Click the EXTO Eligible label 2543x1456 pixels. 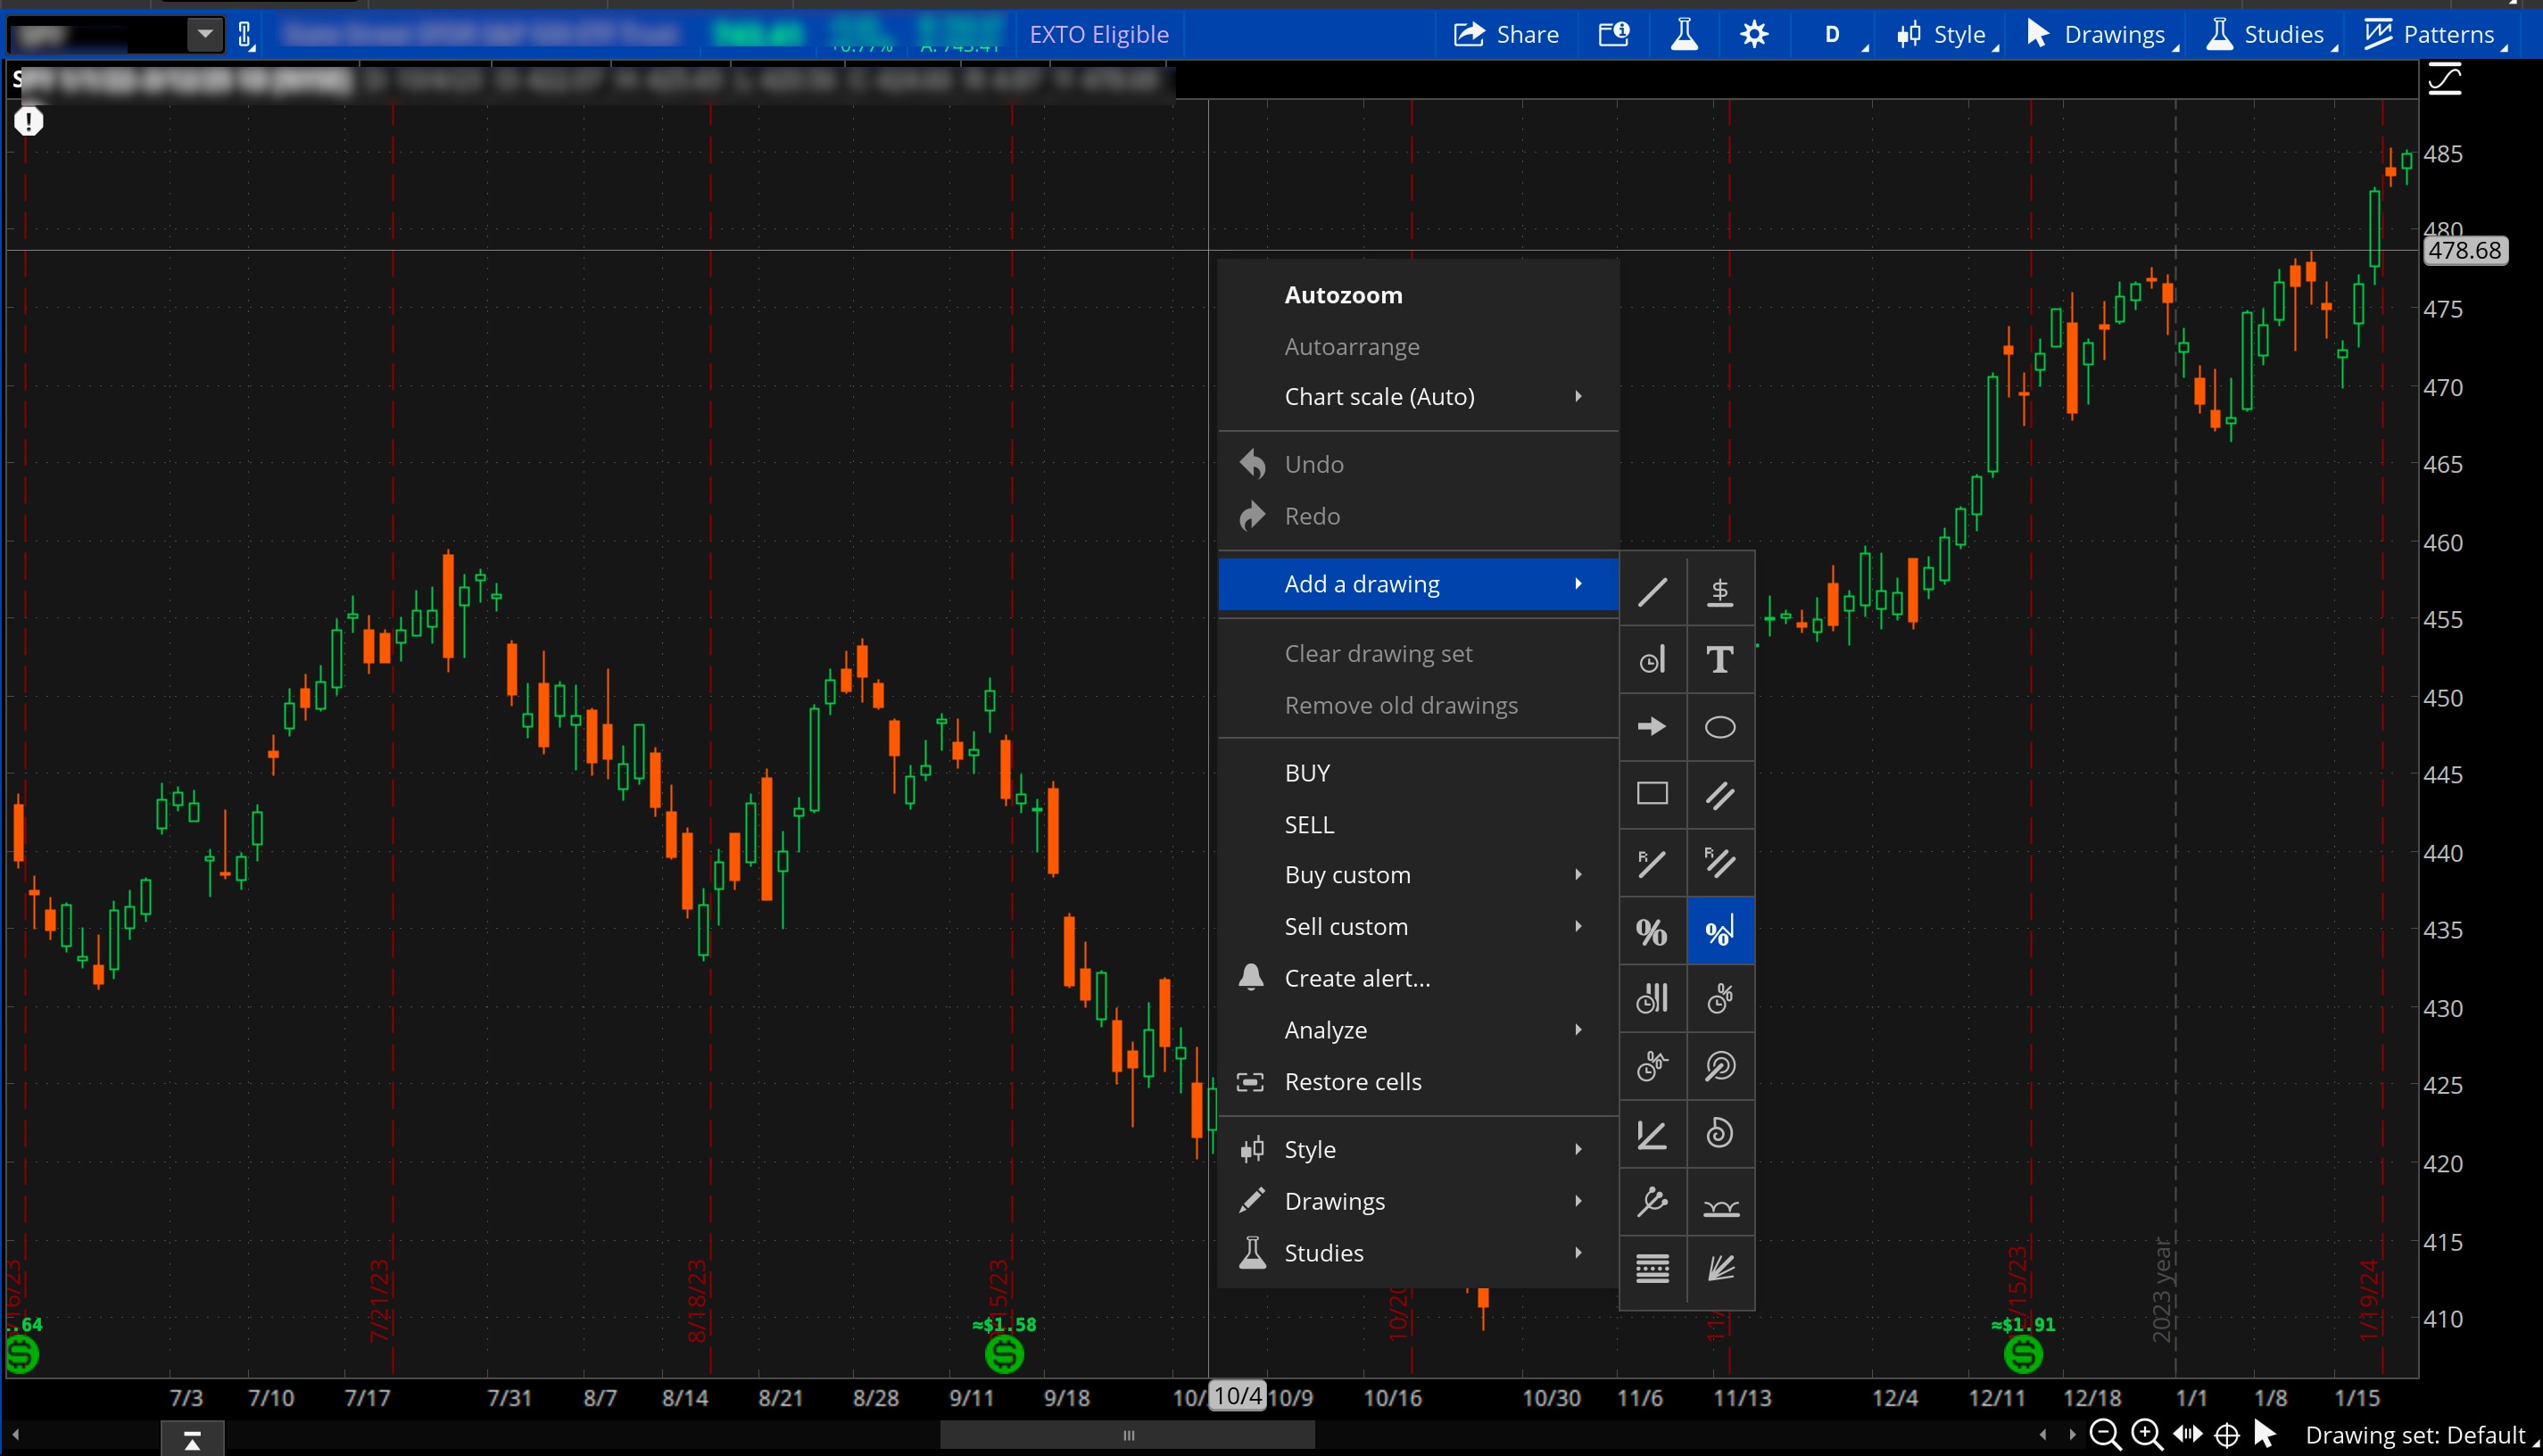1098,35
